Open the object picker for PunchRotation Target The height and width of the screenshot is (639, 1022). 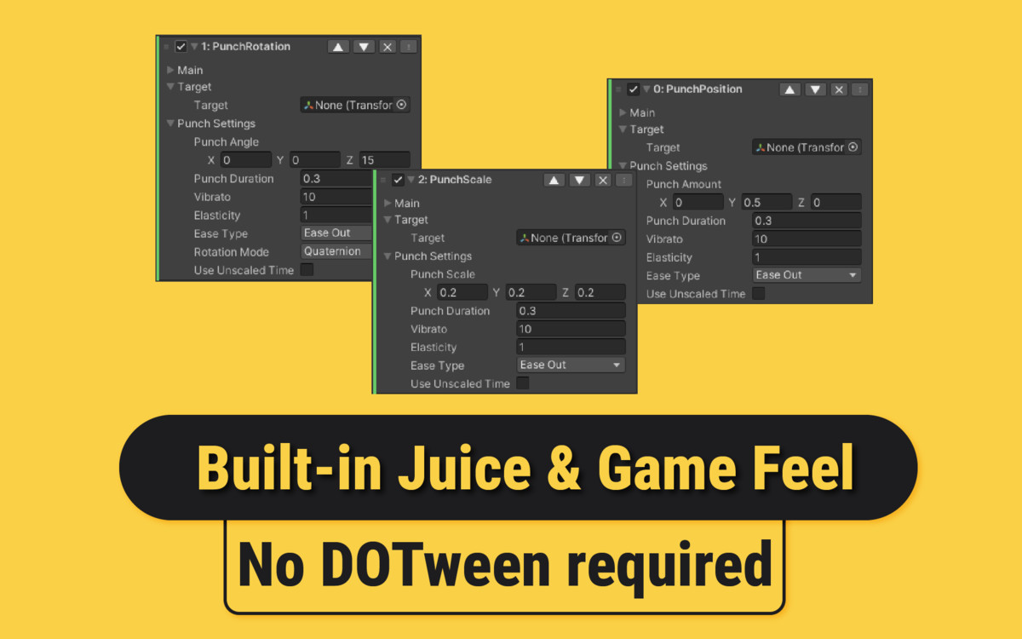[402, 105]
